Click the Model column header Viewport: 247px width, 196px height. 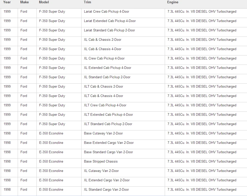point(44,2)
